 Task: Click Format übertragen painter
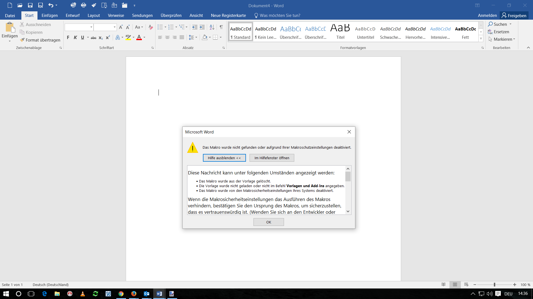coord(40,40)
